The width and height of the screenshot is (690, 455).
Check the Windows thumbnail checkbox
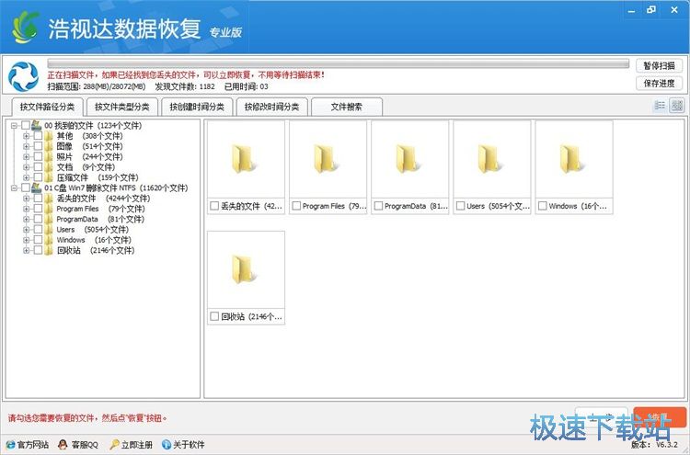coord(543,206)
